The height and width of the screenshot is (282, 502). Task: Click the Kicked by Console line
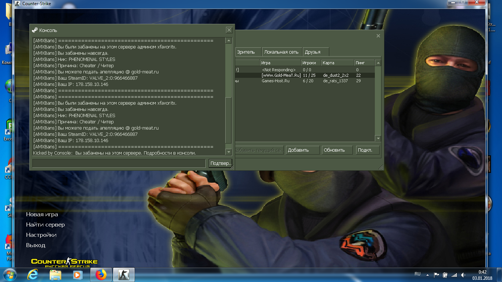click(x=114, y=153)
